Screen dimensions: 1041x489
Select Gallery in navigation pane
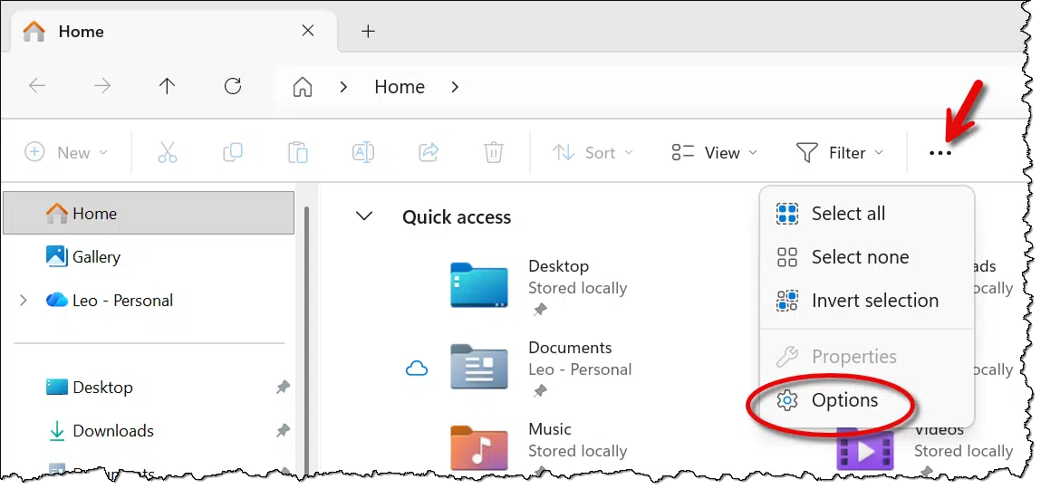(x=95, y=257)
